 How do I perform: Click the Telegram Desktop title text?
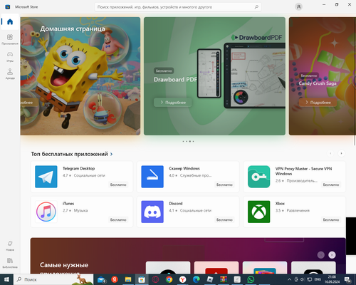[78, 168]
